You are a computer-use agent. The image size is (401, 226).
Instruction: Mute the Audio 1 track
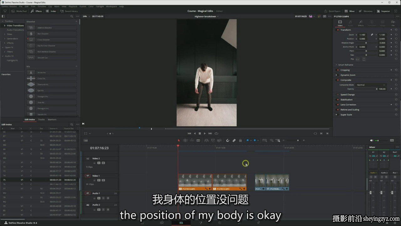pyautogui.click(x=108, y=198)
